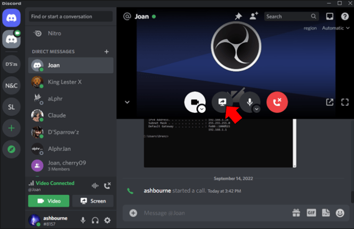
Task: Open D'Sparrow'z conversation
Action: click(71, 132)
